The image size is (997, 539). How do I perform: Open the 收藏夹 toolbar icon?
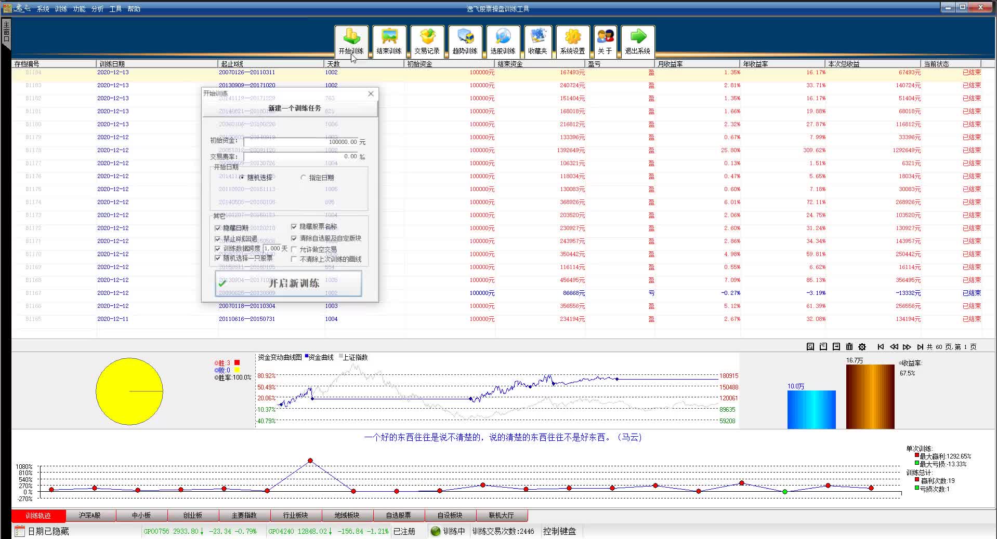pyautogui.click(x=537, y=41)
